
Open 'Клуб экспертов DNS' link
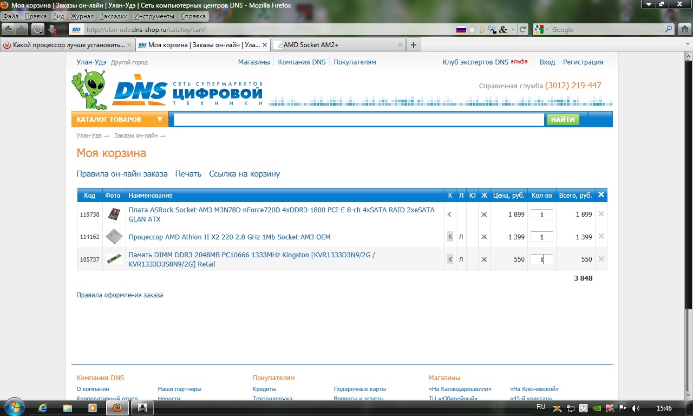(x=476, y=62)
